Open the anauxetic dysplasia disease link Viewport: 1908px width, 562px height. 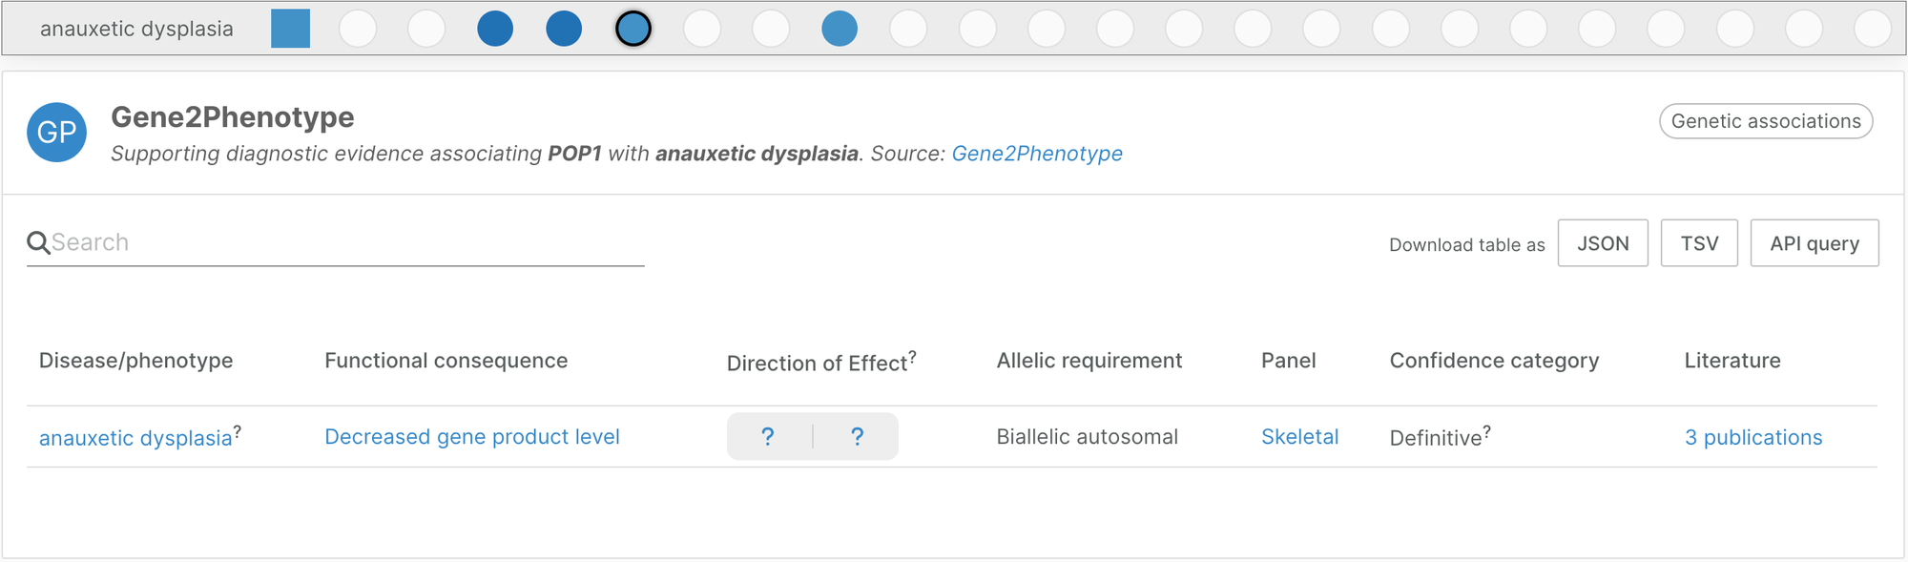tap(135, 438)
